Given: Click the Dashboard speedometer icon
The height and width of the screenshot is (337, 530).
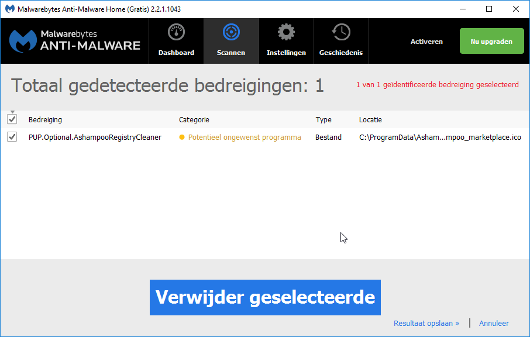Looking at the screenshot, I should pyautogui.click(x=176, y=32).
